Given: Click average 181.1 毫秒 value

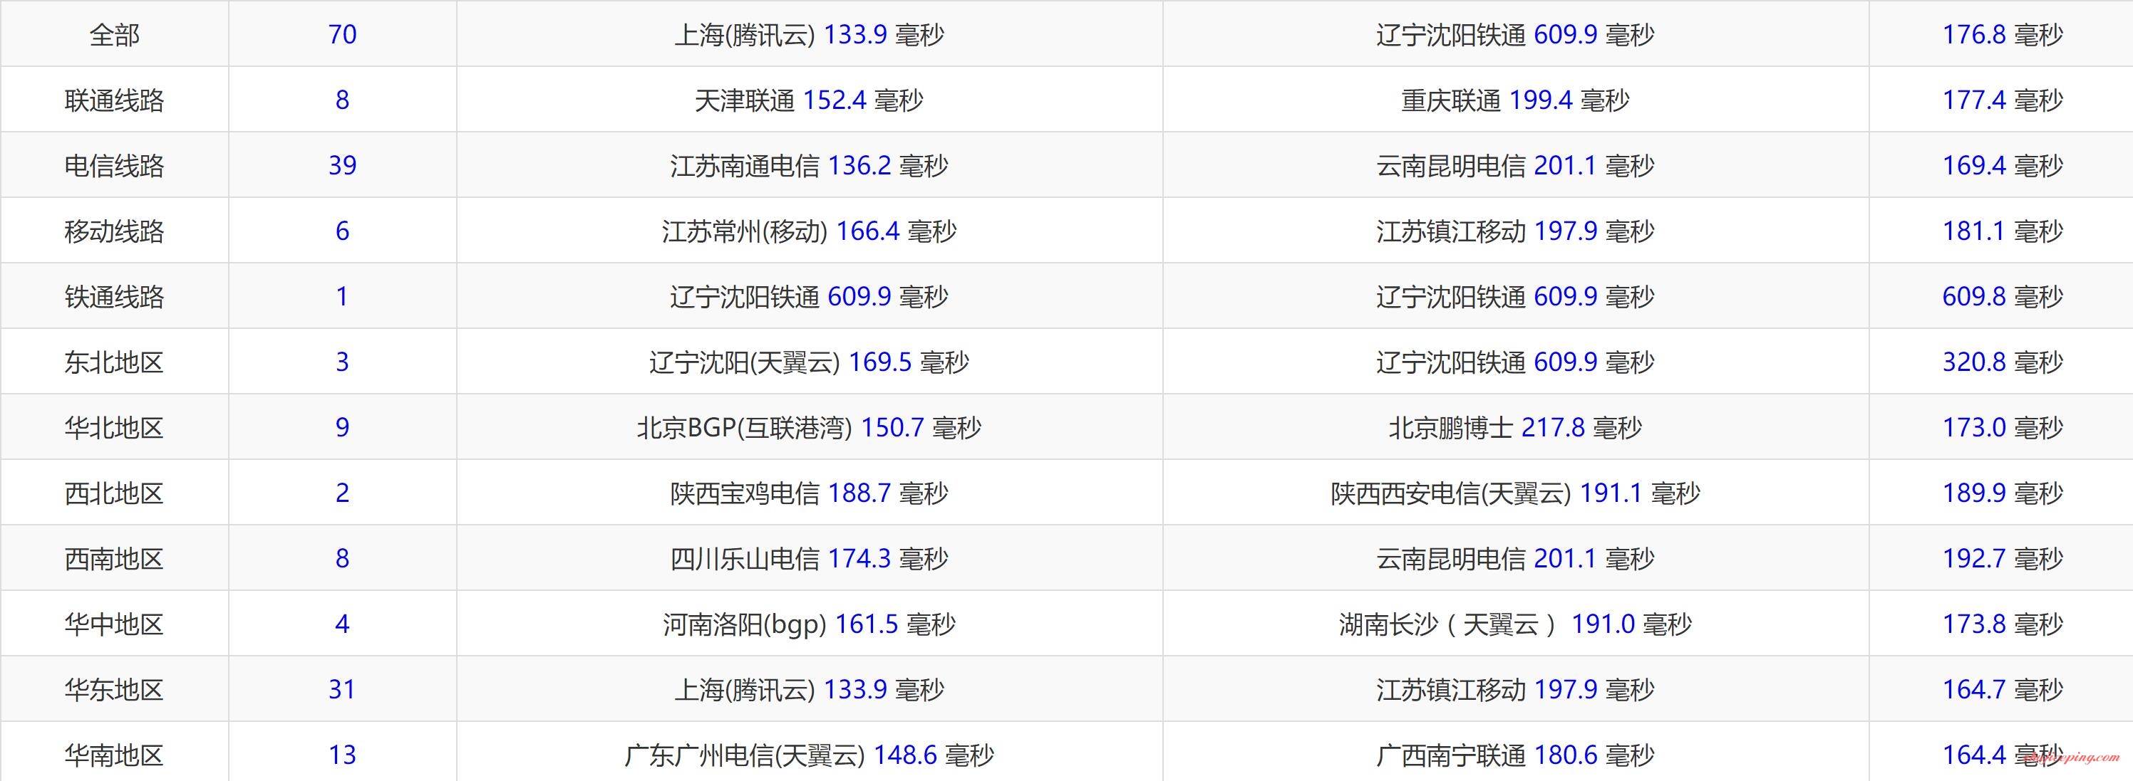Looking at the screenshot, I should [x=2002, y=231].
